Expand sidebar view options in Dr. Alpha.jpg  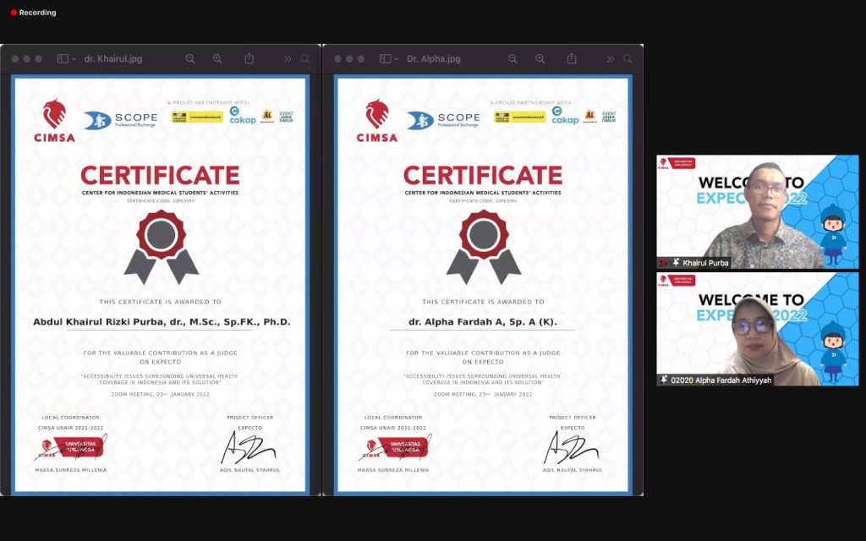(397, 59)
